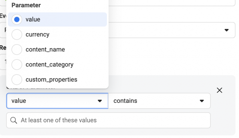
Task: Pick the currency label in the parameter list
Action: pos(38,34)
